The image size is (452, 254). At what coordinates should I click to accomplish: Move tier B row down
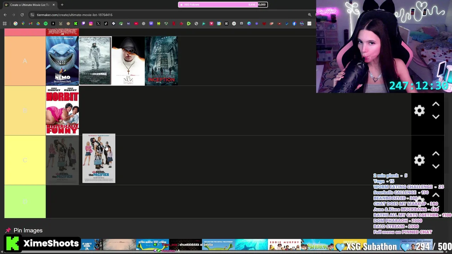click(436, 117)
